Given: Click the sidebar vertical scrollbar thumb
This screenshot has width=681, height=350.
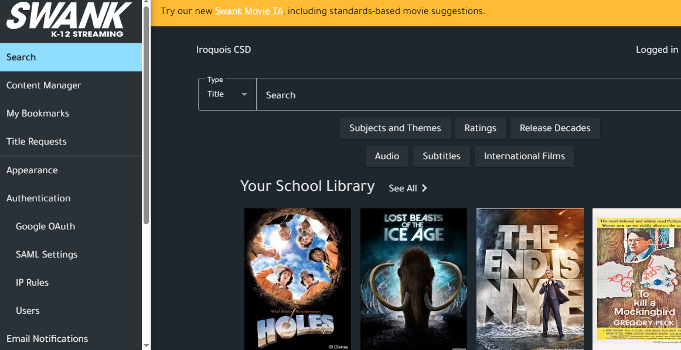Looking at the screenshot, I should [147, 115].
